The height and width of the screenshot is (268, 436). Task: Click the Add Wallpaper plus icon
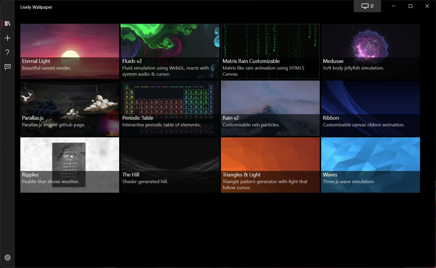point(8,38)
